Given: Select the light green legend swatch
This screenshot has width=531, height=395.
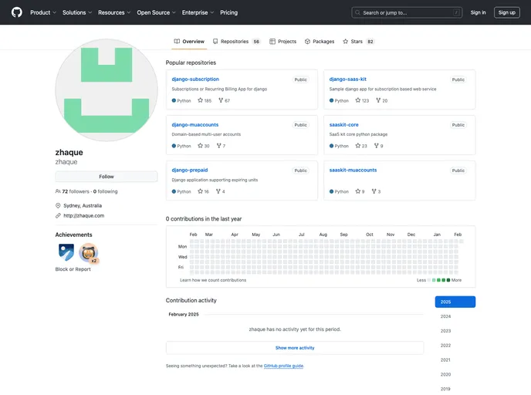Looking at the screenshot, I should [434, 280].
